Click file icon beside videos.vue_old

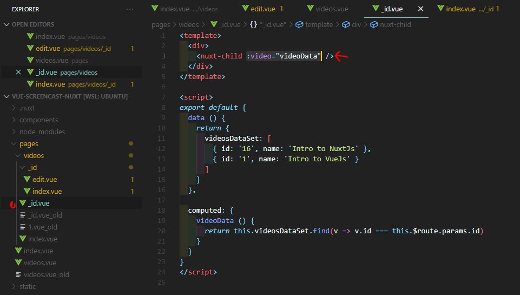click(x=18, y=275)
